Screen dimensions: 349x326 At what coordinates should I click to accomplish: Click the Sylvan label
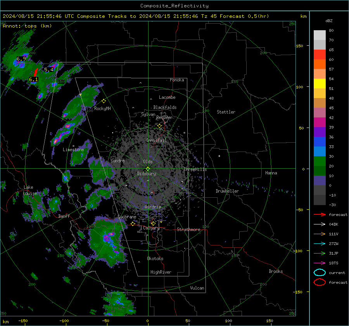(148, 114)
